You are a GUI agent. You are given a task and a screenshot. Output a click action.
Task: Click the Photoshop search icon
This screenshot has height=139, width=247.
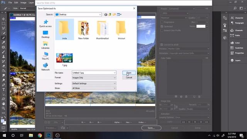(235, 8)
